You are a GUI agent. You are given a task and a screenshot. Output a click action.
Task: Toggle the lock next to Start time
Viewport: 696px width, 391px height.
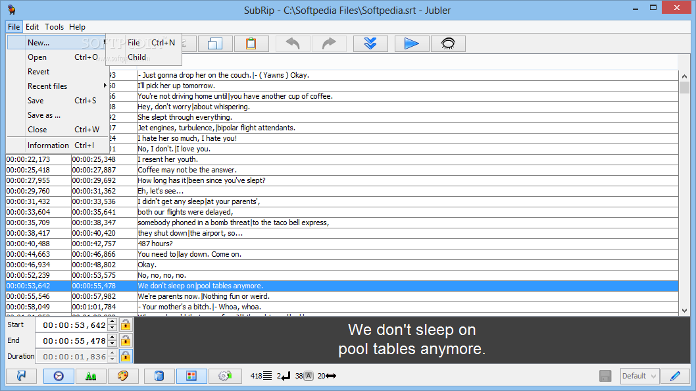(x=126, y=325)
